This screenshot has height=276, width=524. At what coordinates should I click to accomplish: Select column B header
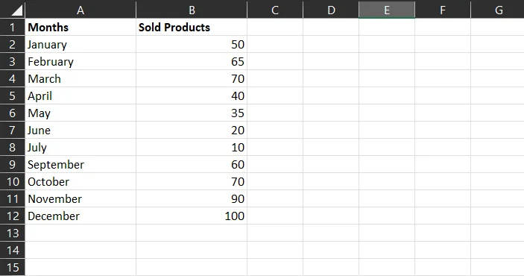[192, 10]
